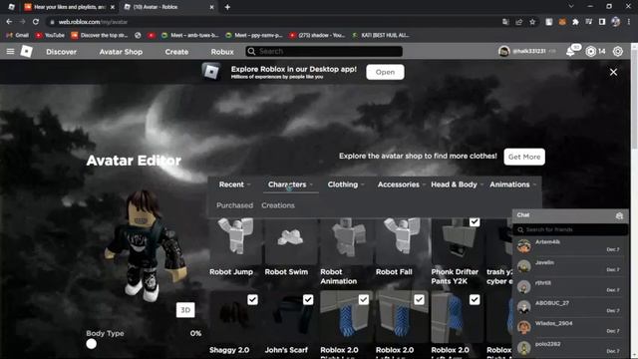
Task: Expand the Clothing dropdown
Action: [x=346, y=184]
